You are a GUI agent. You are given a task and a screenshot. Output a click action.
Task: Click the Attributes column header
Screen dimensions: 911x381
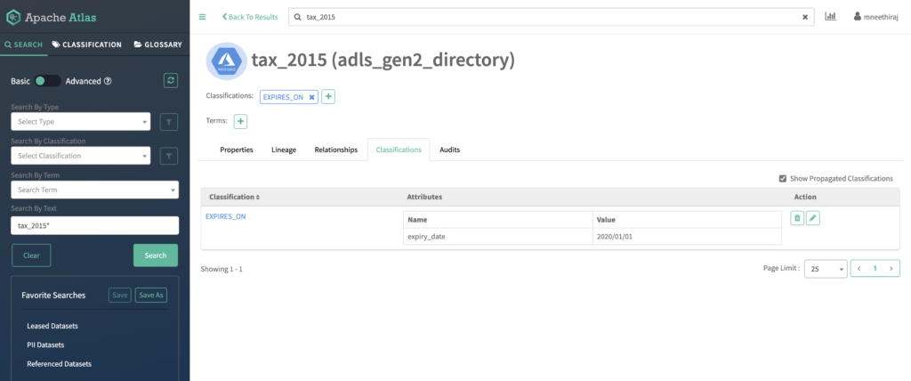[424, 198]
